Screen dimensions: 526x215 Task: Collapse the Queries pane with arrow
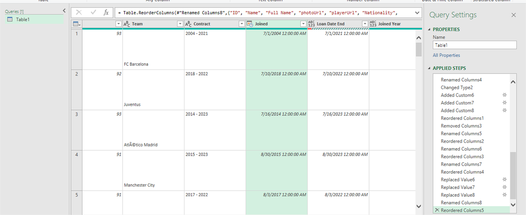(x=64, y=10)
